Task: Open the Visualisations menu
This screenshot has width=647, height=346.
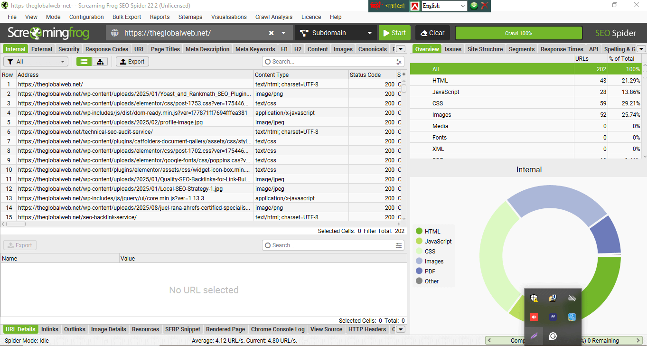Action: (x=229, y=17)
